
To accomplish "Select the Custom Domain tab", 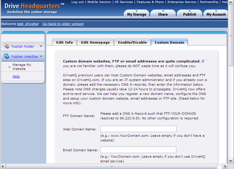I will click(x=169, y=42).
